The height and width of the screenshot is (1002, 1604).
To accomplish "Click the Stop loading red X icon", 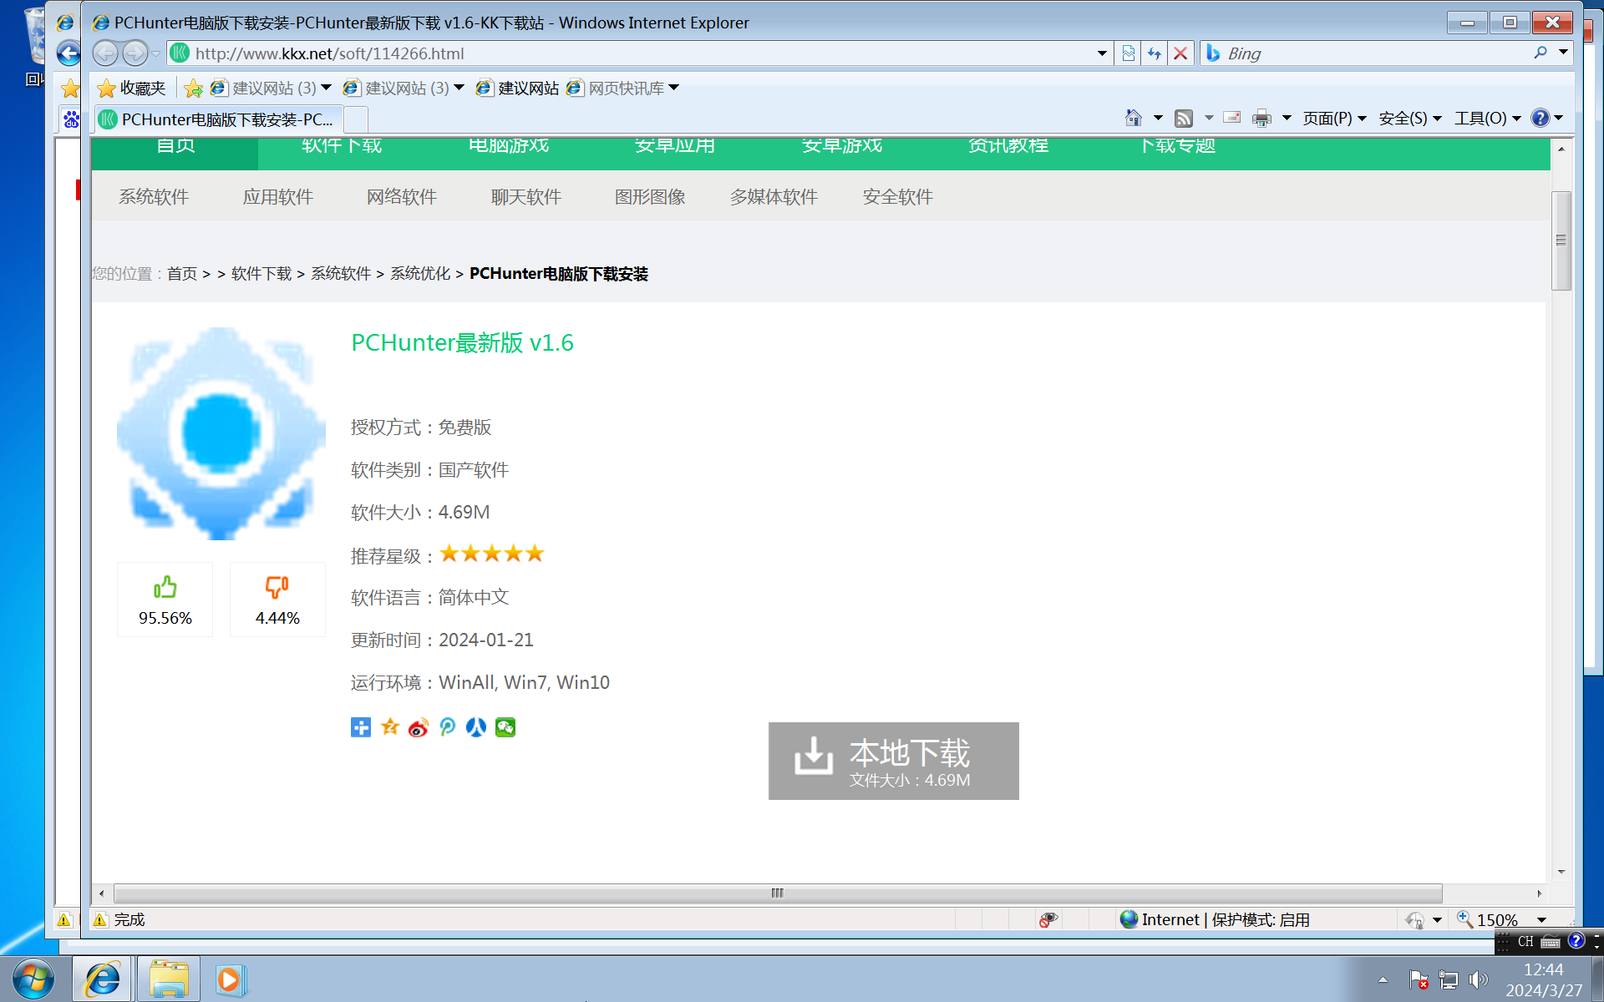I will tap(1180, 53).
